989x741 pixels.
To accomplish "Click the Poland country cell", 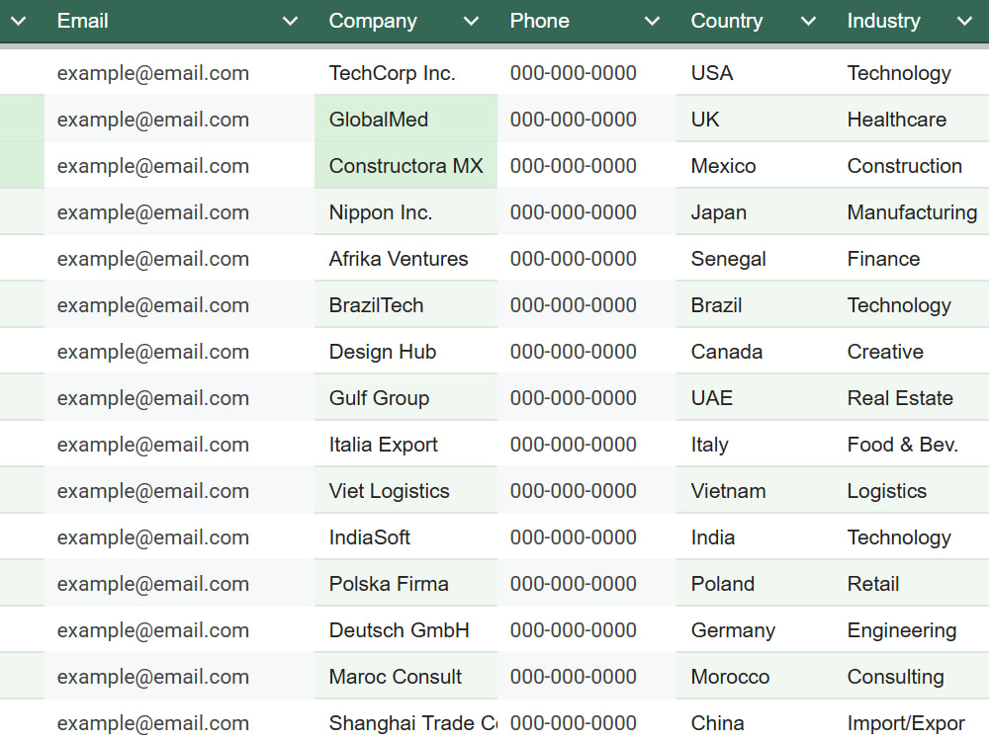I will pos(755,584).
